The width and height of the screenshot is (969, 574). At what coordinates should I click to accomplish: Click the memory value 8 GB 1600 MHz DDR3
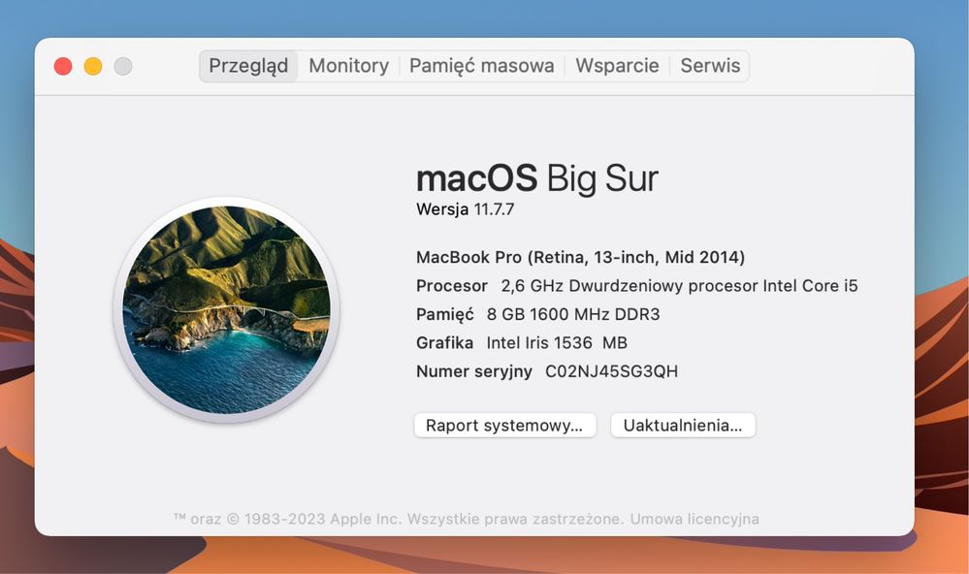[x=573, y=314]
